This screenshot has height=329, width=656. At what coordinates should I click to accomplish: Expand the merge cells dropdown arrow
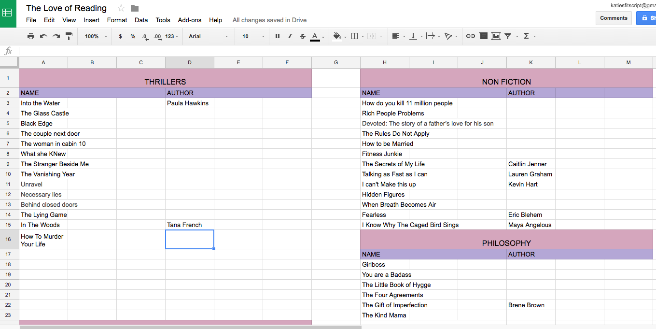coord(381,36)
